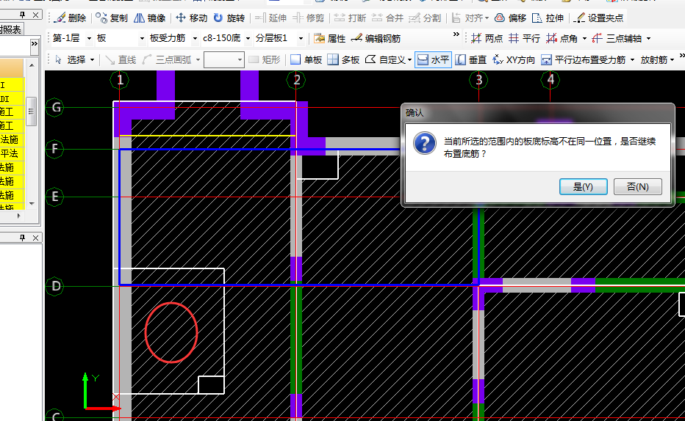Select the 分割 (split) tool
This screenshot has width=685, height=421.
pyautogui.click(x=425, y=18)
